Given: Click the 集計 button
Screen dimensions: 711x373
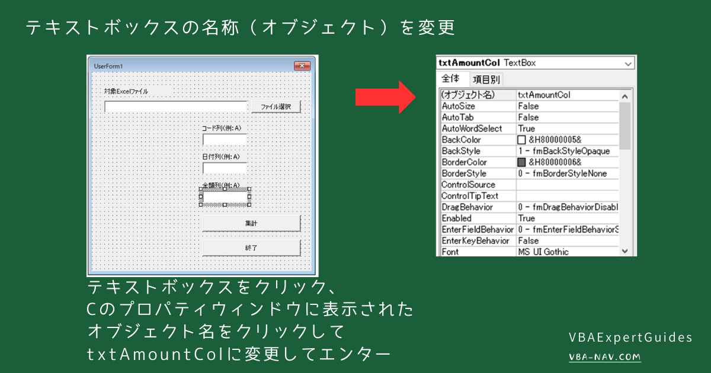Looking at the screenshot, I should [251, 223].
